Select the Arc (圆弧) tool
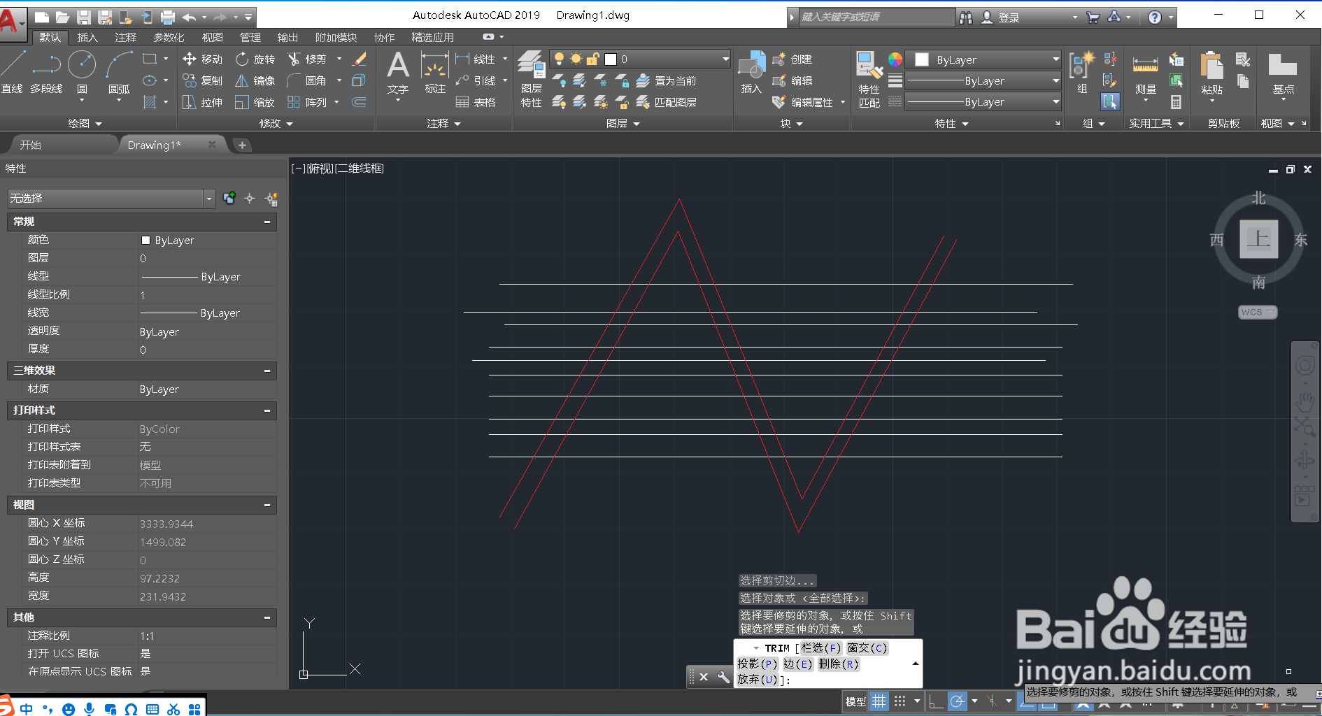Screen dimensions: 1322x716 click(119, 73)
